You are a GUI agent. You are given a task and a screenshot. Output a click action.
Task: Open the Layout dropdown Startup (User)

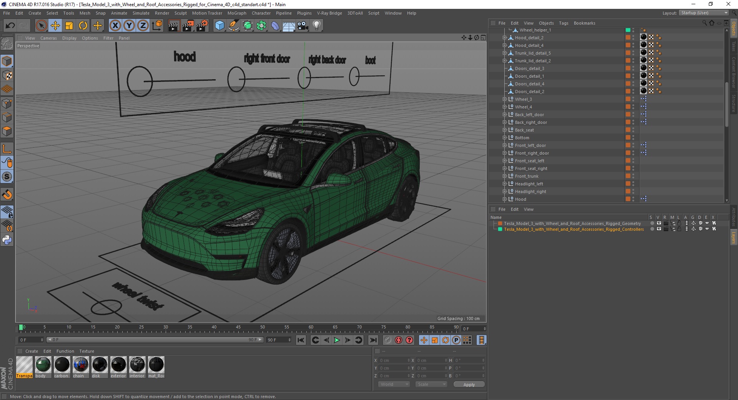point(704,13)
